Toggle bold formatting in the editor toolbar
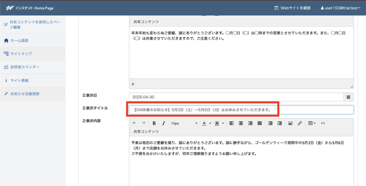 pyautogui.click(x=154, y=124)
